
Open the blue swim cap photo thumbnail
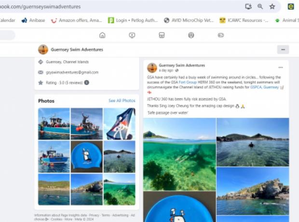coord(87,156)
